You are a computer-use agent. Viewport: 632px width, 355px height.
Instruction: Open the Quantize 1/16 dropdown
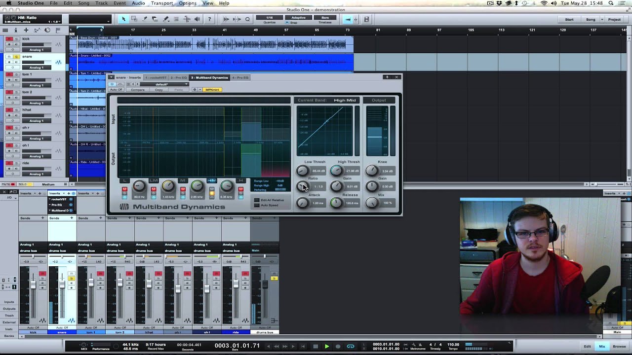coord(270,18)
